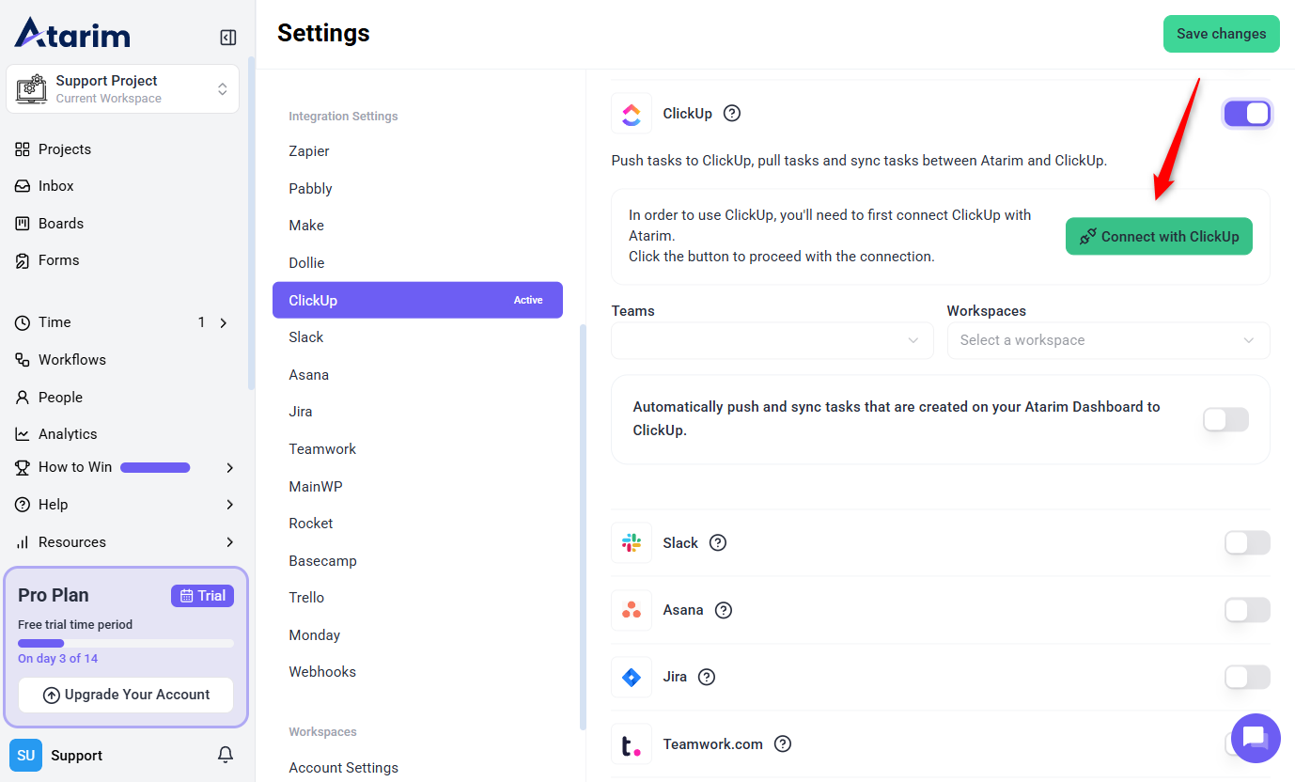Click the notification bell icon
The width and height of the screenshot is (1295, 782).
click(226, 755)
